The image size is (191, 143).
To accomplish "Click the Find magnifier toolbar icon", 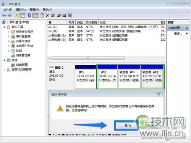I will coord(64,16).
